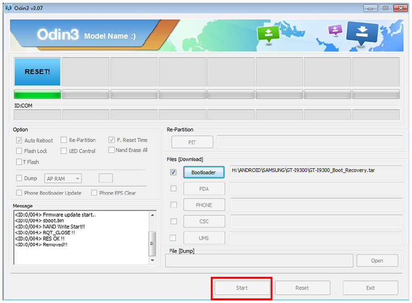Click the File [Dump] path field
This screenshot has height=303, width=412.
tap(259, 261)
